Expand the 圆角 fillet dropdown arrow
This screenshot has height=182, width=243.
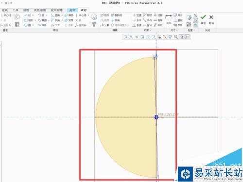[x=62, y=15]
